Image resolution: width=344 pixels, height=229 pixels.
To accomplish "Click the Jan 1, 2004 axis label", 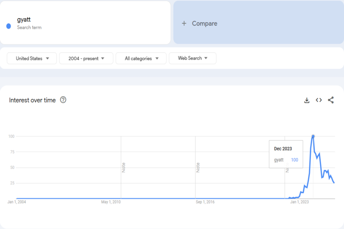I will point(17,202).
